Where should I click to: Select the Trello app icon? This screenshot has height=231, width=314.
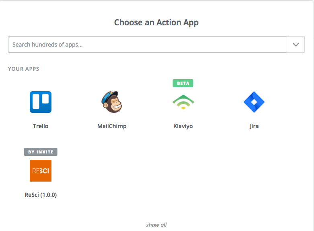tap(41, 102)
